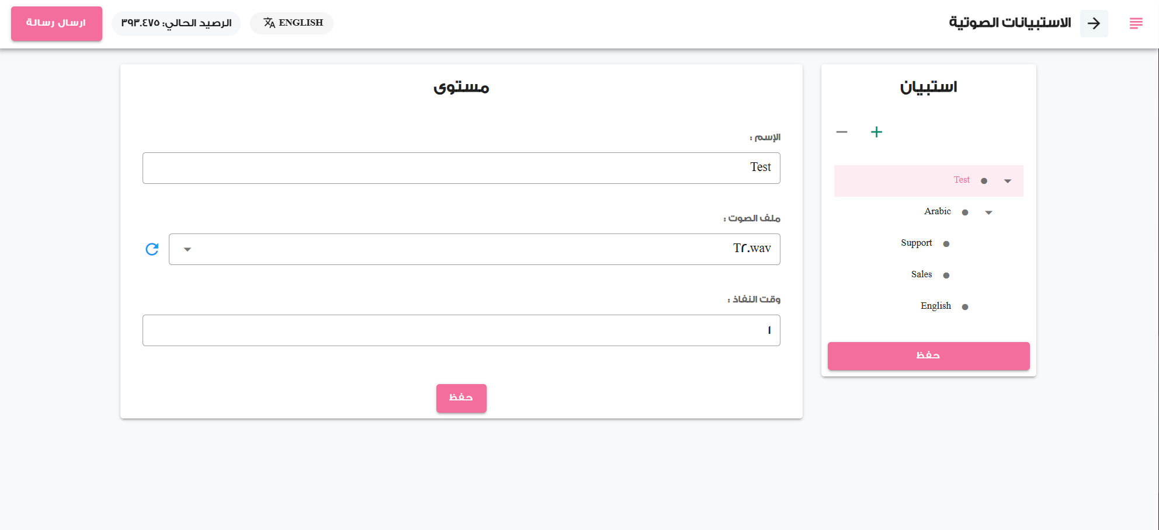The height and width of the screenshot is (530, 1159).
Task: Select the Test item in the tree
Action: (x=962, y=180)
